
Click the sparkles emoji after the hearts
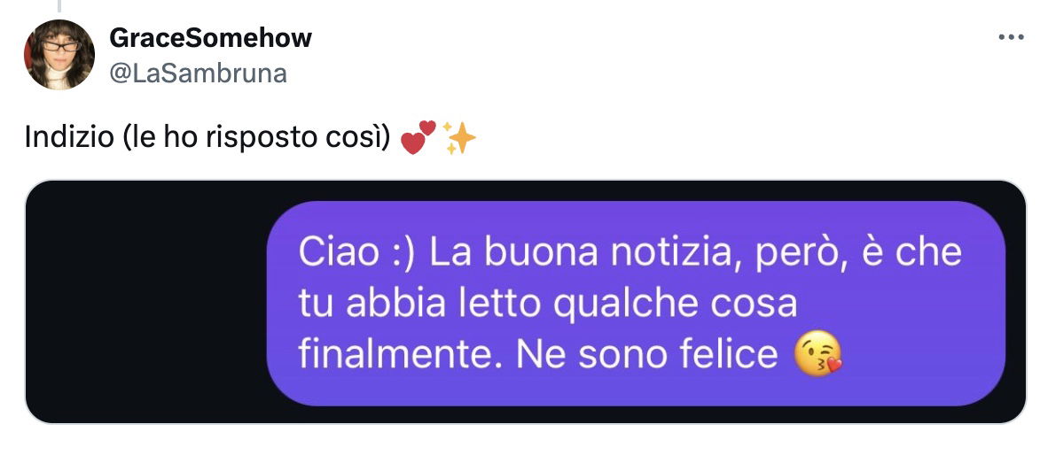[460, 137]
